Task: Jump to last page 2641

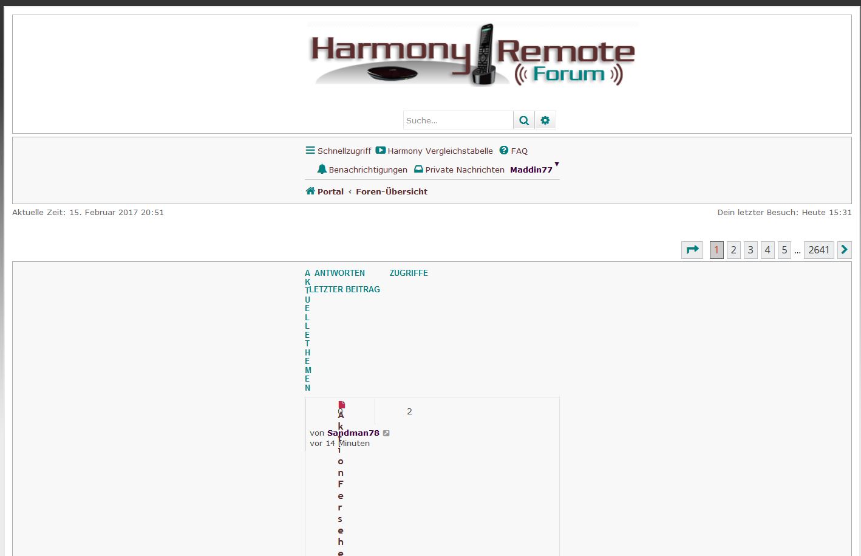Action: click(818, 250)
